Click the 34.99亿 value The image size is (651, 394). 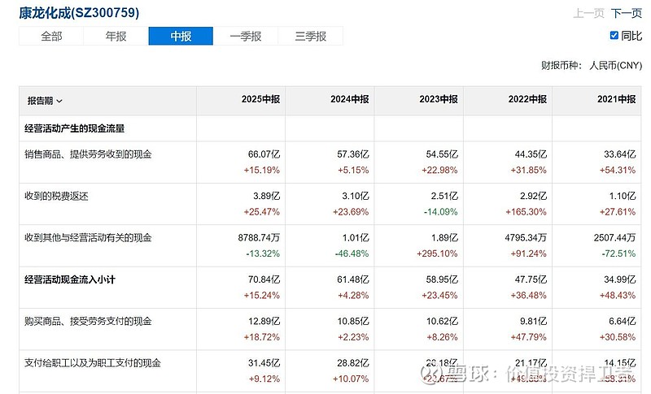620,279
